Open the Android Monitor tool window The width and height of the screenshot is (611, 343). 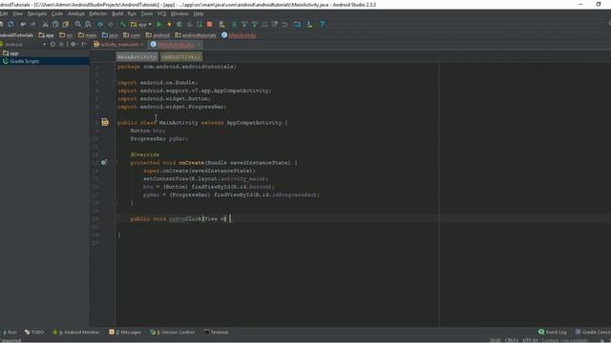pyautogui.click(x=76, y=333)
